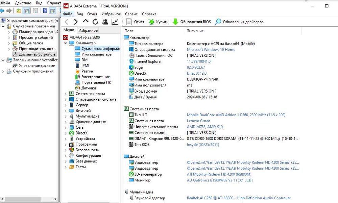Expand the Безопасность tree node

point(66,150)
